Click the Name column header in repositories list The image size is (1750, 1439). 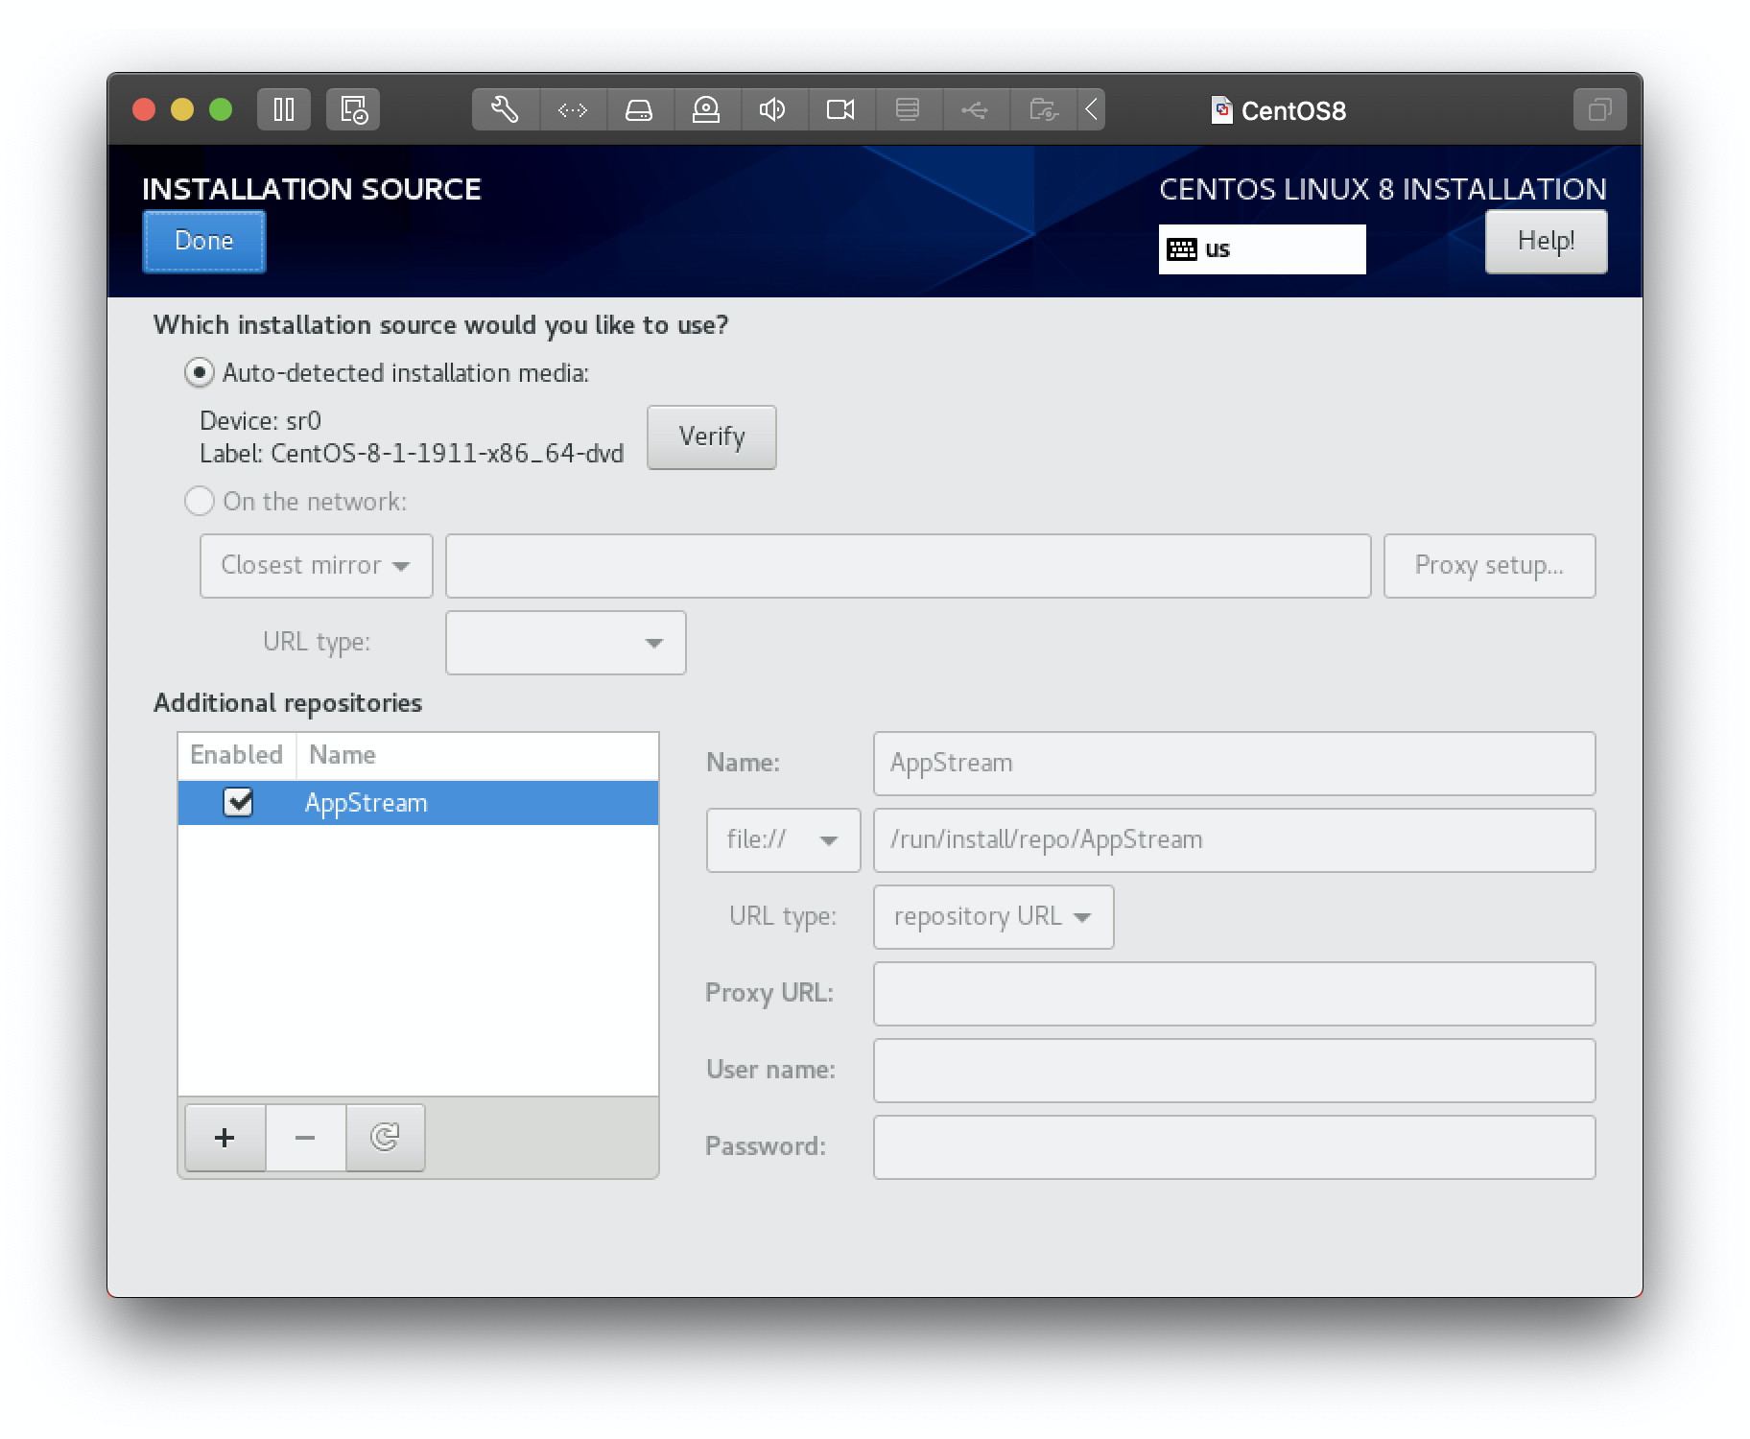click(x=477, y=755)
